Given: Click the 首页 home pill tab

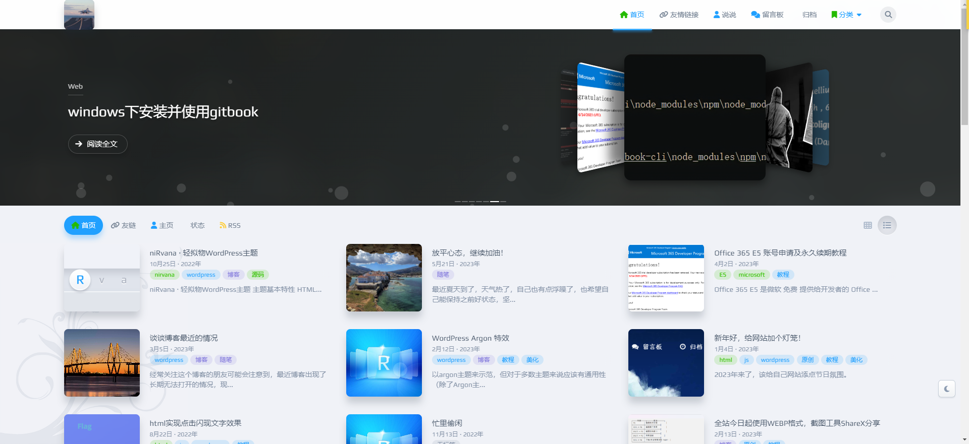Looking at the screenshot, I should coord(83,225).
